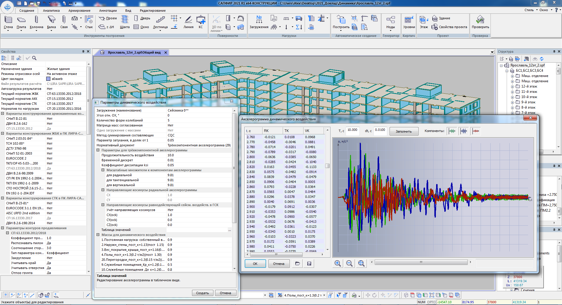Switch to the Аналитика ribbon tab
This screenshot has height=305, width=562.
point(51,11)
